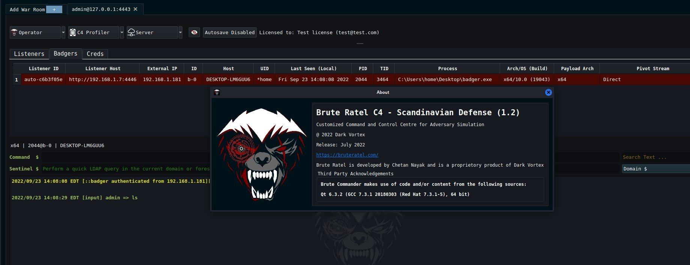Click the Domain $ input field
The image size is (690, 265).
coord(656,169)
